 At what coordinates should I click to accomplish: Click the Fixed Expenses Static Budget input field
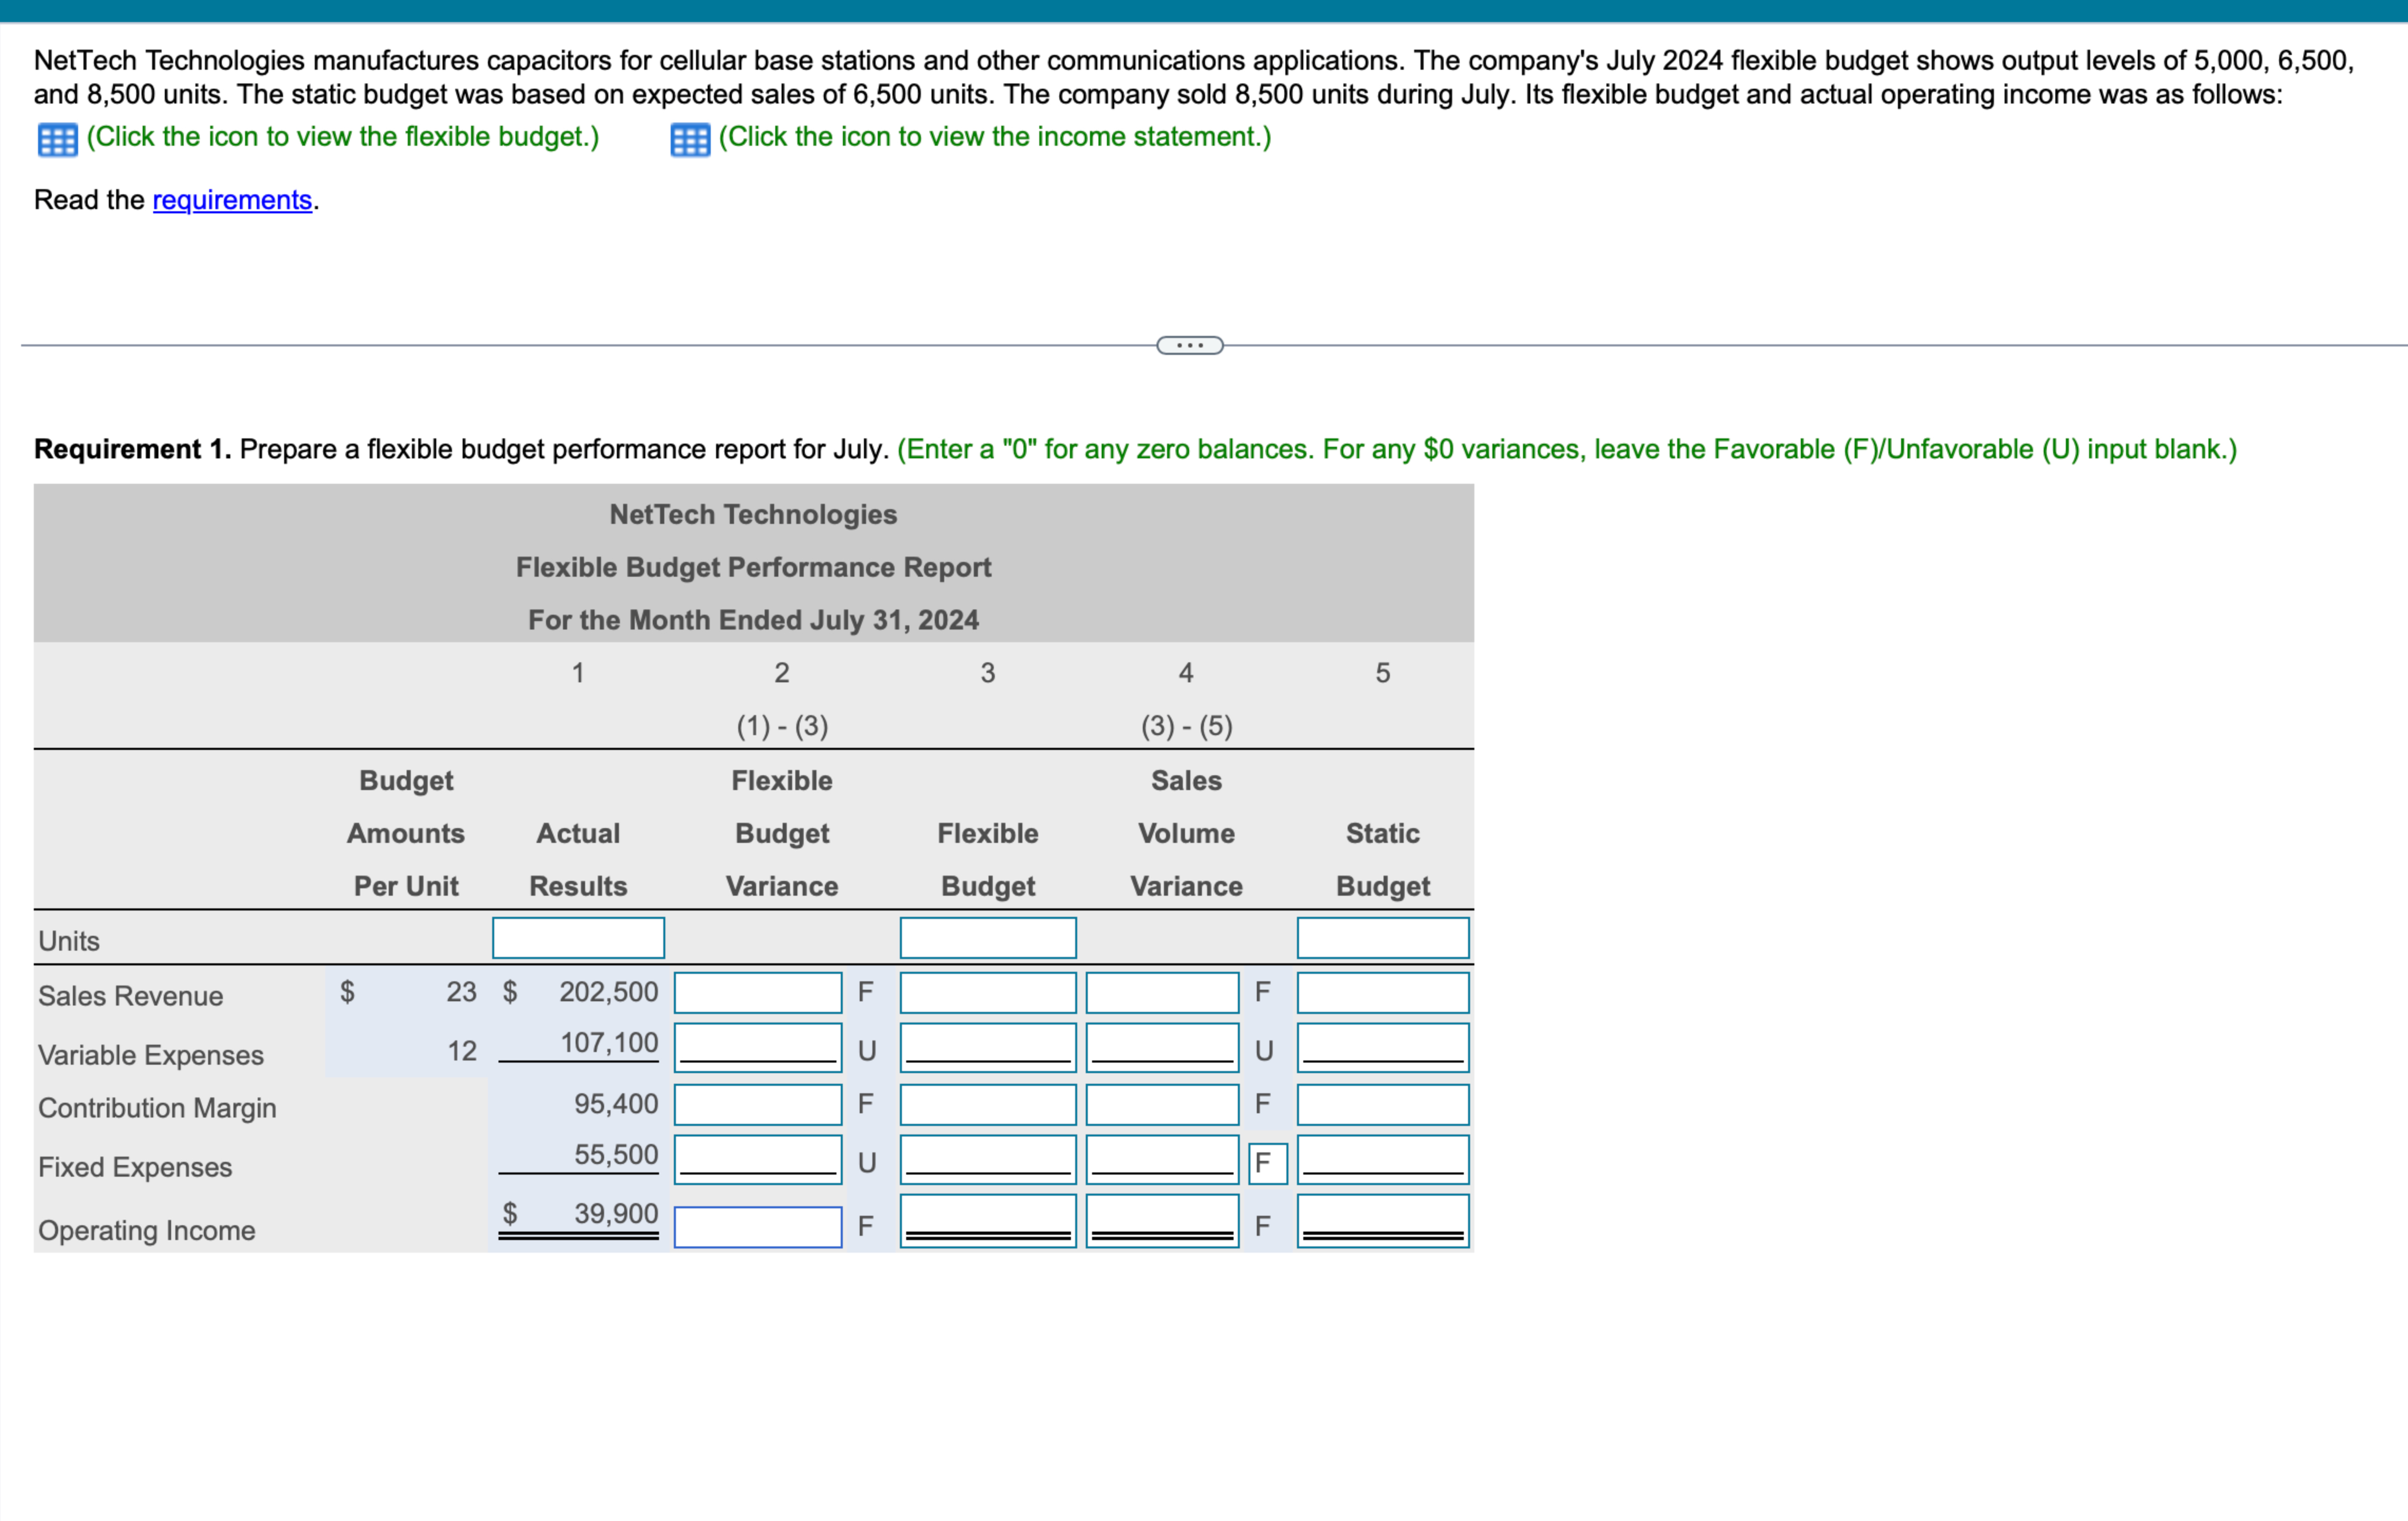coord(1382,1160)
